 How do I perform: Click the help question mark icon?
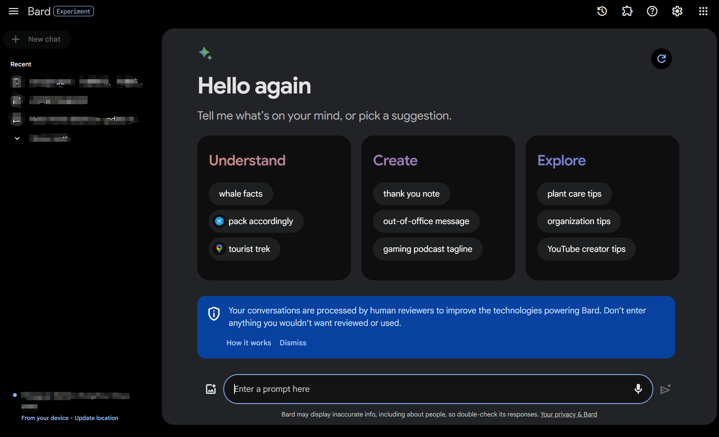click(x=652, y=11)
